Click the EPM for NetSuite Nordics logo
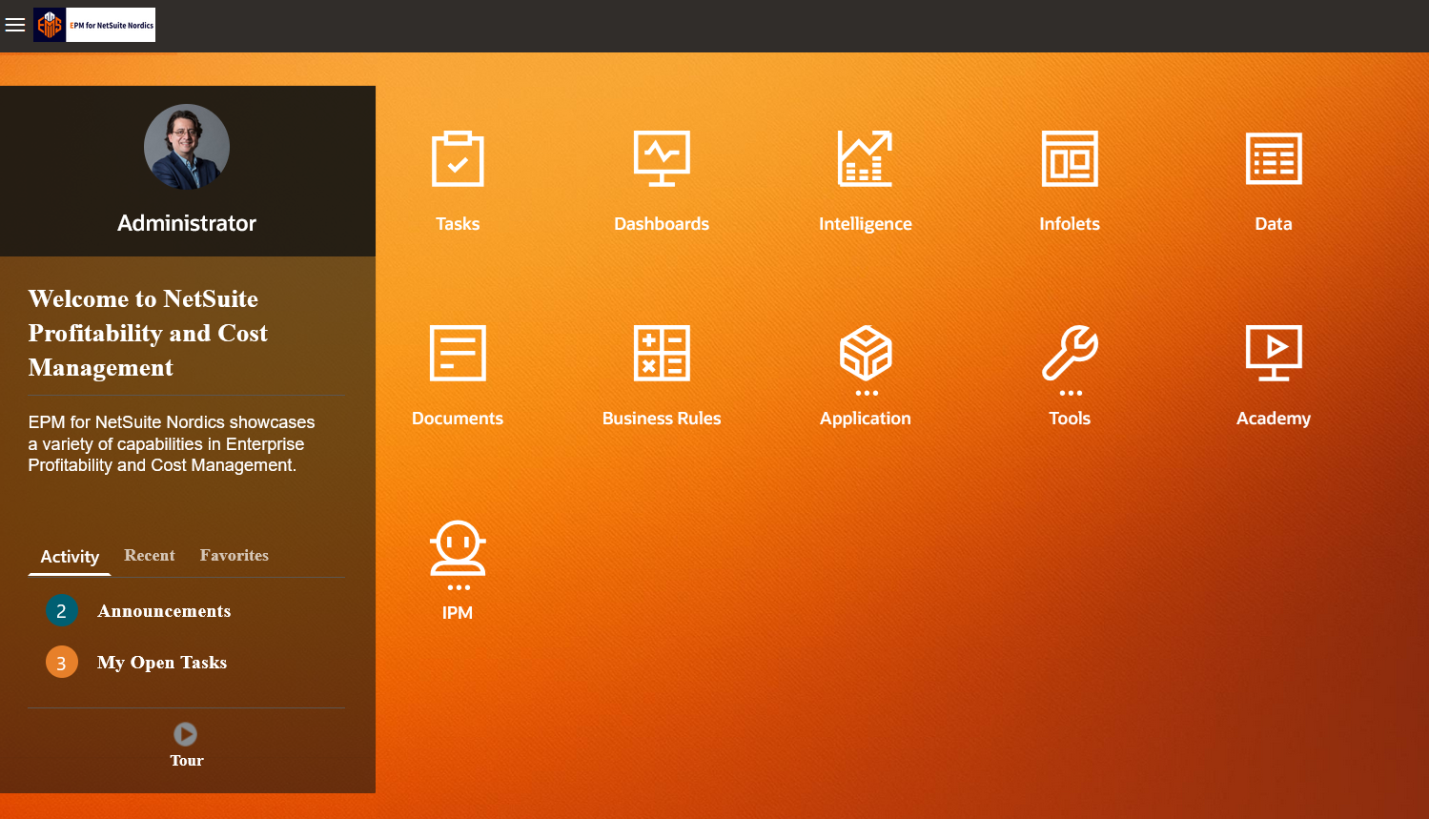 coord(94,25)
